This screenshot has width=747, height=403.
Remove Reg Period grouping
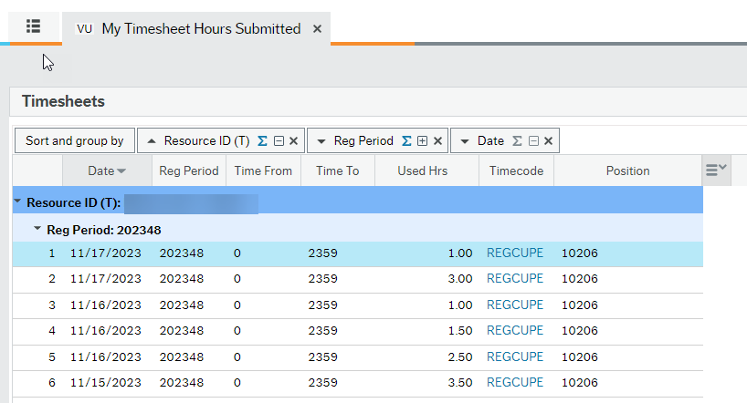[437, 140]
